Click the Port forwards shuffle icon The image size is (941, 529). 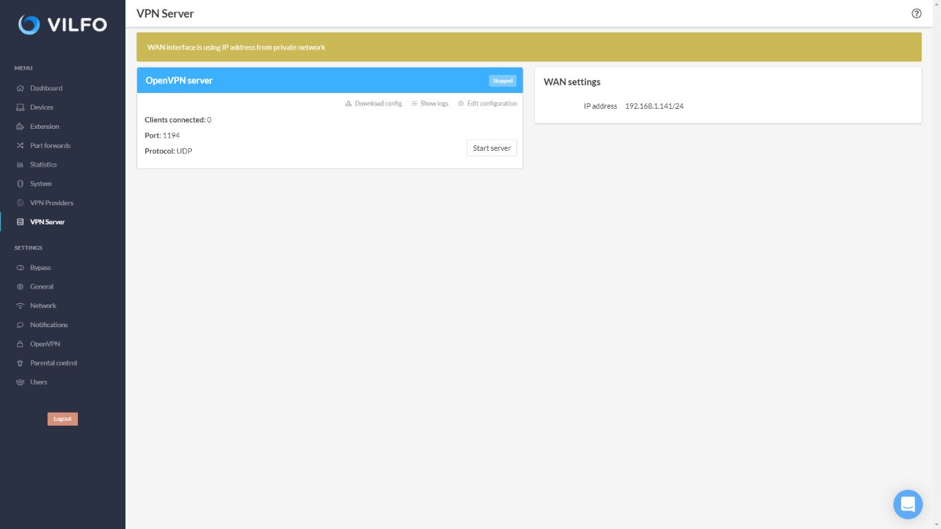click(20, 145)
